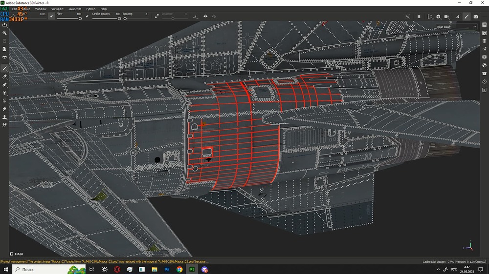The width and height of the screenshot is (489, 274).
Task: Open File Explorer from the taskbar
Action: (x=155, y=269)
